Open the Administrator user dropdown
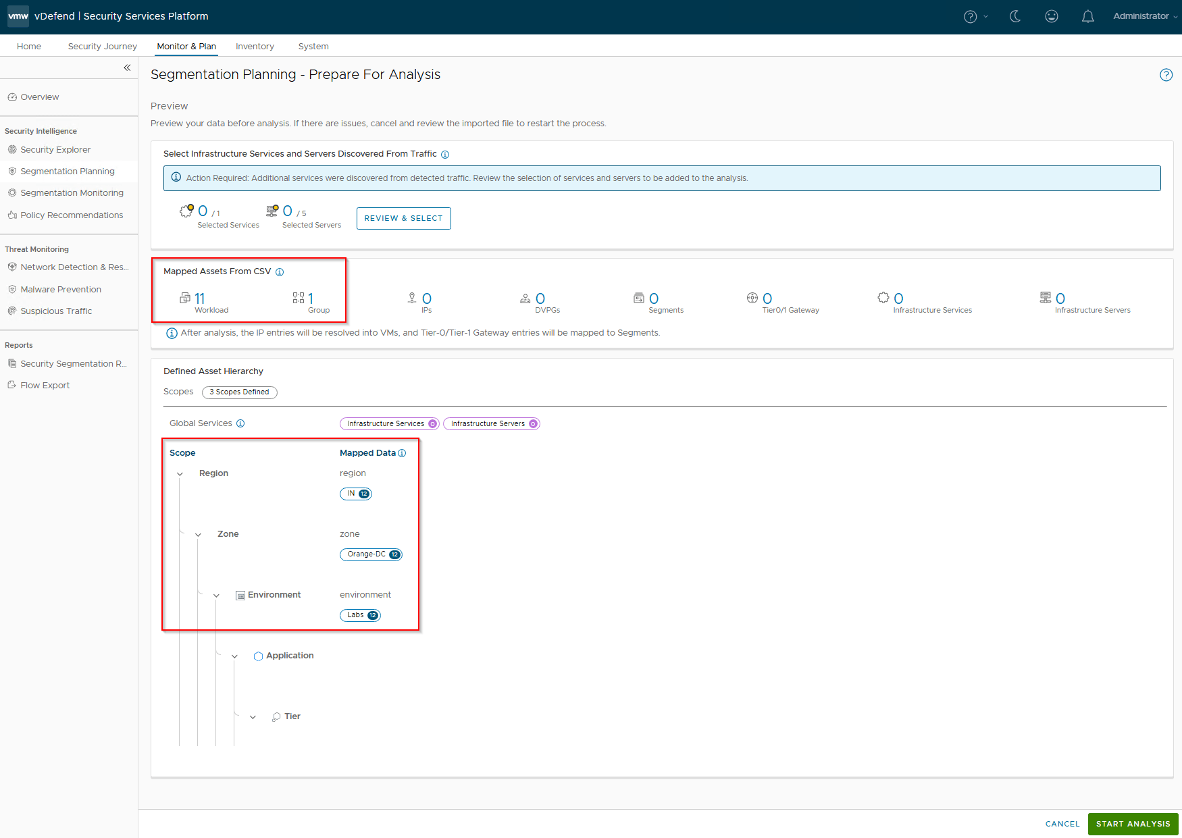1182x838 pixels. pos(1146,16)
